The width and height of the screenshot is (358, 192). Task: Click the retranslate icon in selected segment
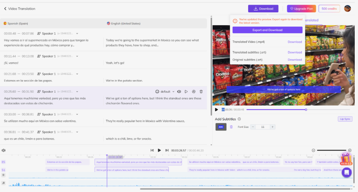(194, 92)
